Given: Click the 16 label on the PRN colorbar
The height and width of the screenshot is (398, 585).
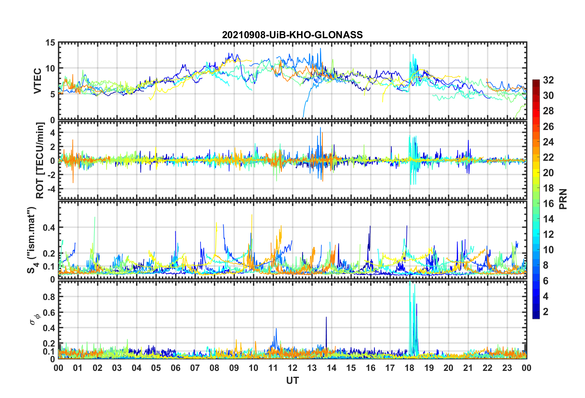Looking at the screenshot, I should click(x=548, y=204).
